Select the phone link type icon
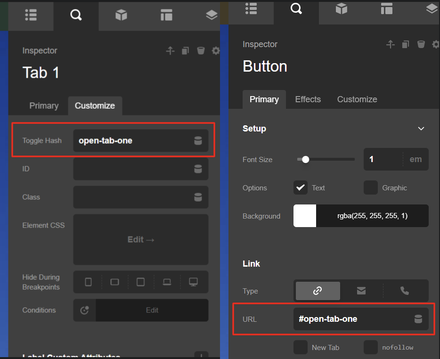The width and height of the screenshot is (440, 359). [404, 291]
